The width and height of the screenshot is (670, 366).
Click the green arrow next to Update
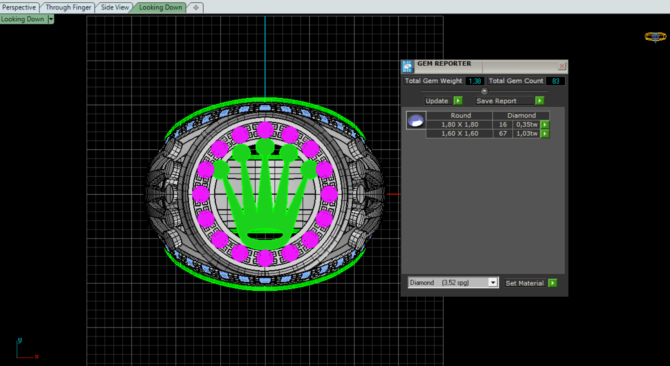pyautogui.click(x=458, y=101)
